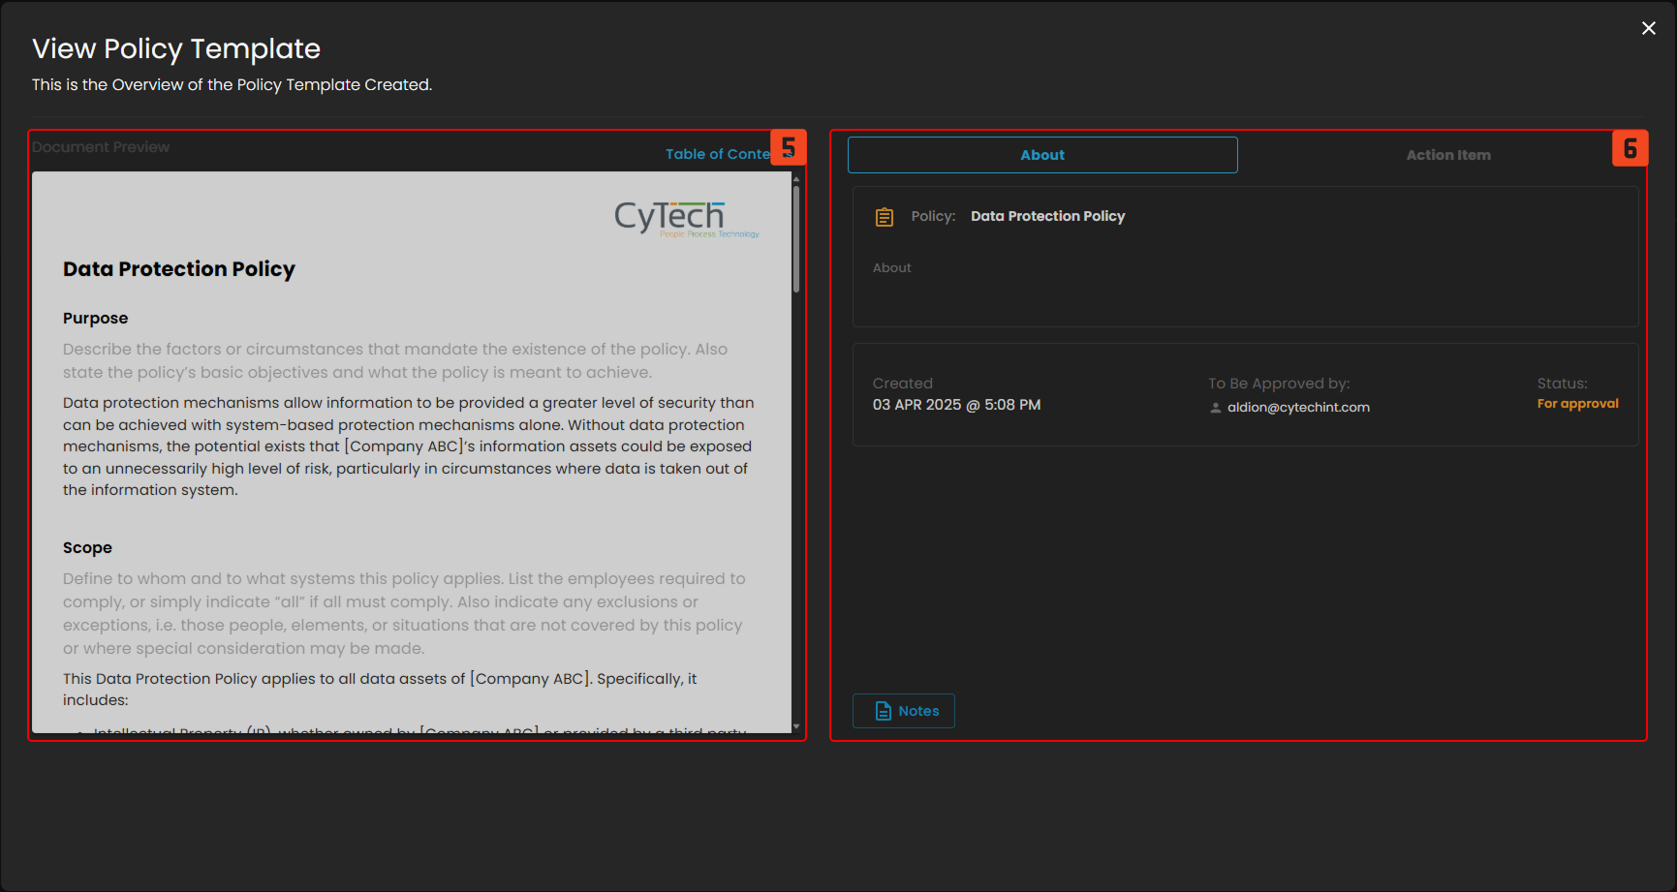The width and height of the screenshot is (1677, 892).
Task: Click the For approval status label
Action: click(x=1576, y=404)
